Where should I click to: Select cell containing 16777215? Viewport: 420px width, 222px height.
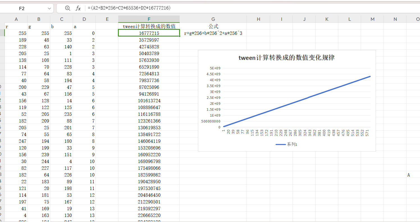tap(149, 33)
